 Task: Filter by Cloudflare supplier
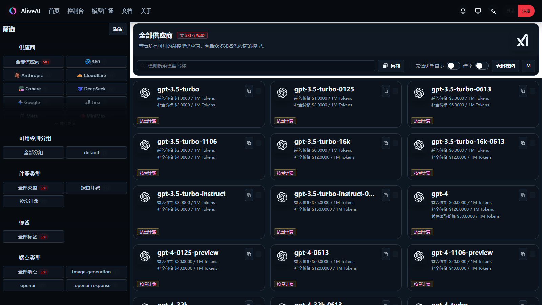(x=96, y=75)
